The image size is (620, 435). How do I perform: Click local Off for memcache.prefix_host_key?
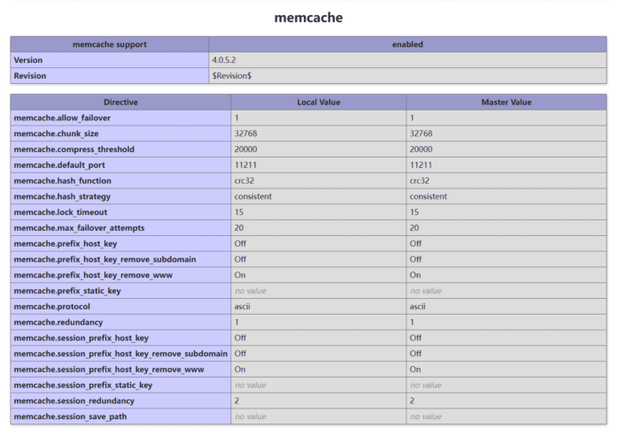(x=240, y=243)
